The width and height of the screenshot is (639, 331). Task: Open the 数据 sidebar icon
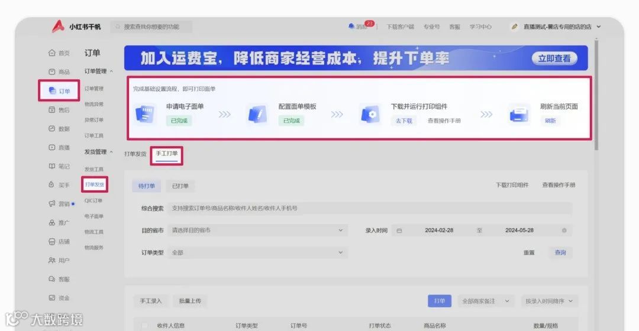coord(51,128)
